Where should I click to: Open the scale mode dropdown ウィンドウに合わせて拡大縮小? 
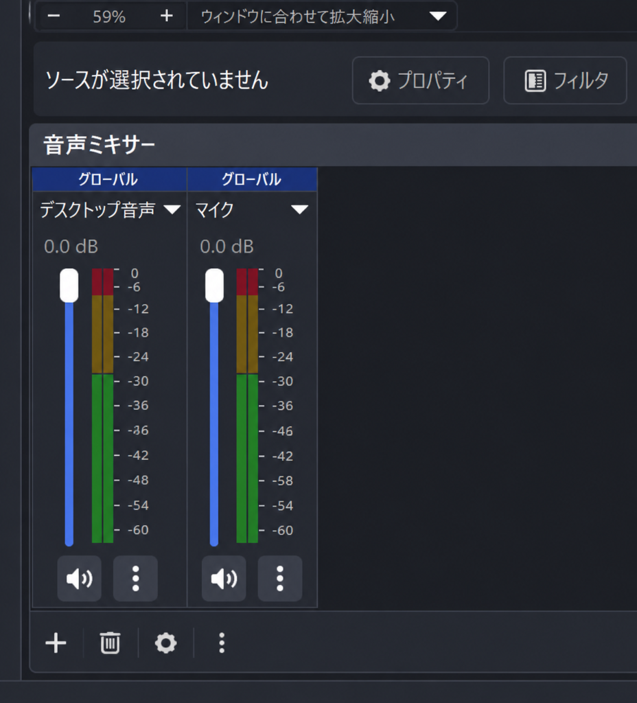click(322, 16)
